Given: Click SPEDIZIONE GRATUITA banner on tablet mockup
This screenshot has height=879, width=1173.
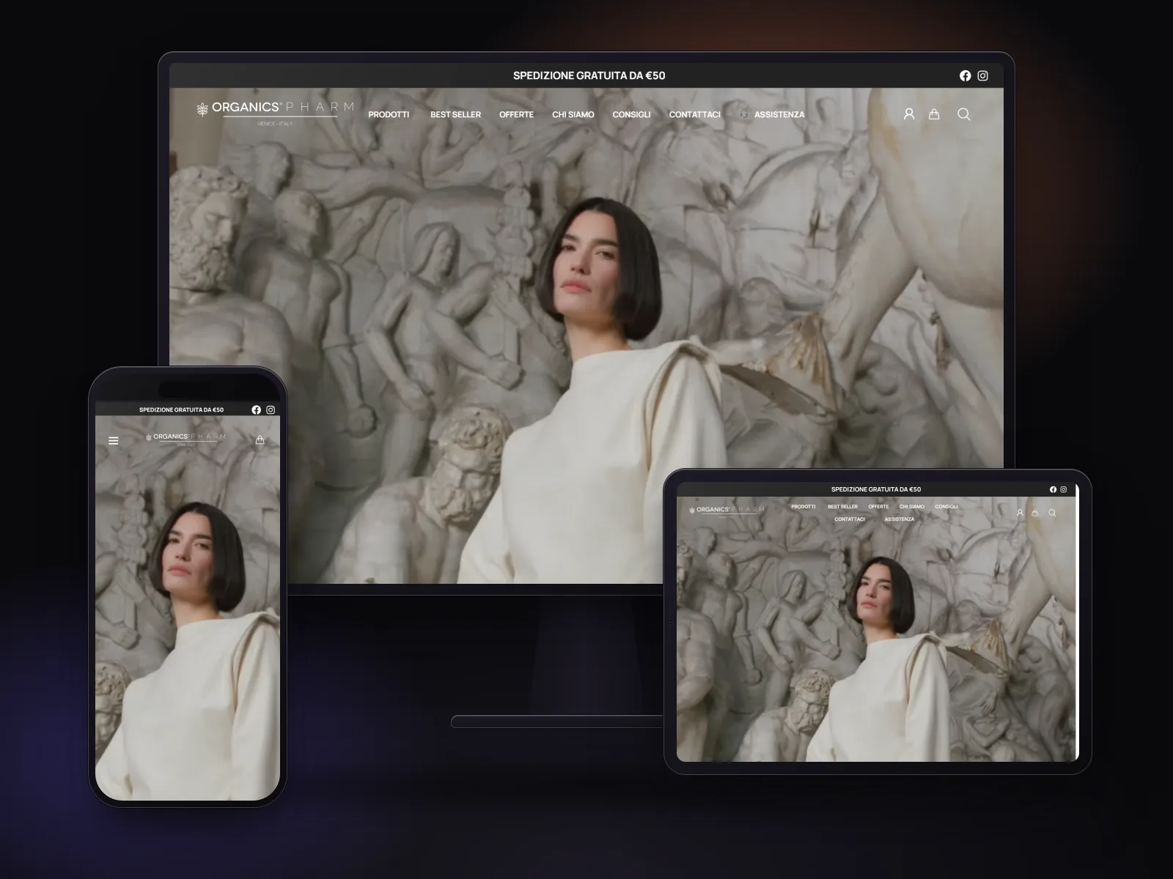Looking at the screenshot, I should [876, 489].
